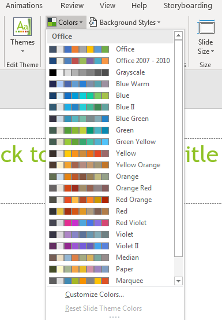The width and height of the screenshot is (222, 320).
Task: Choose the Yellow Orange color scheme
Action: [110, 165]
